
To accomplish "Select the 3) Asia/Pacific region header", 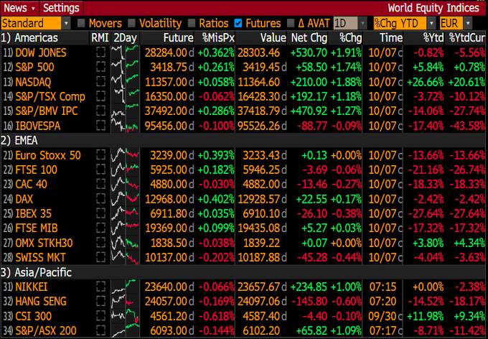I will point(36,272).
